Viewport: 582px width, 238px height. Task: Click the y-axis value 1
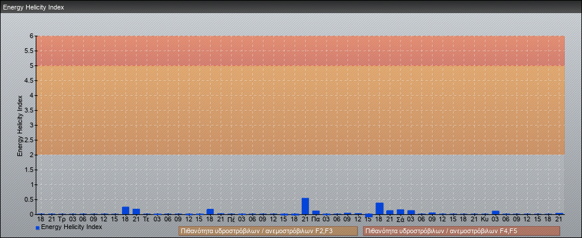tap(32, 184)
